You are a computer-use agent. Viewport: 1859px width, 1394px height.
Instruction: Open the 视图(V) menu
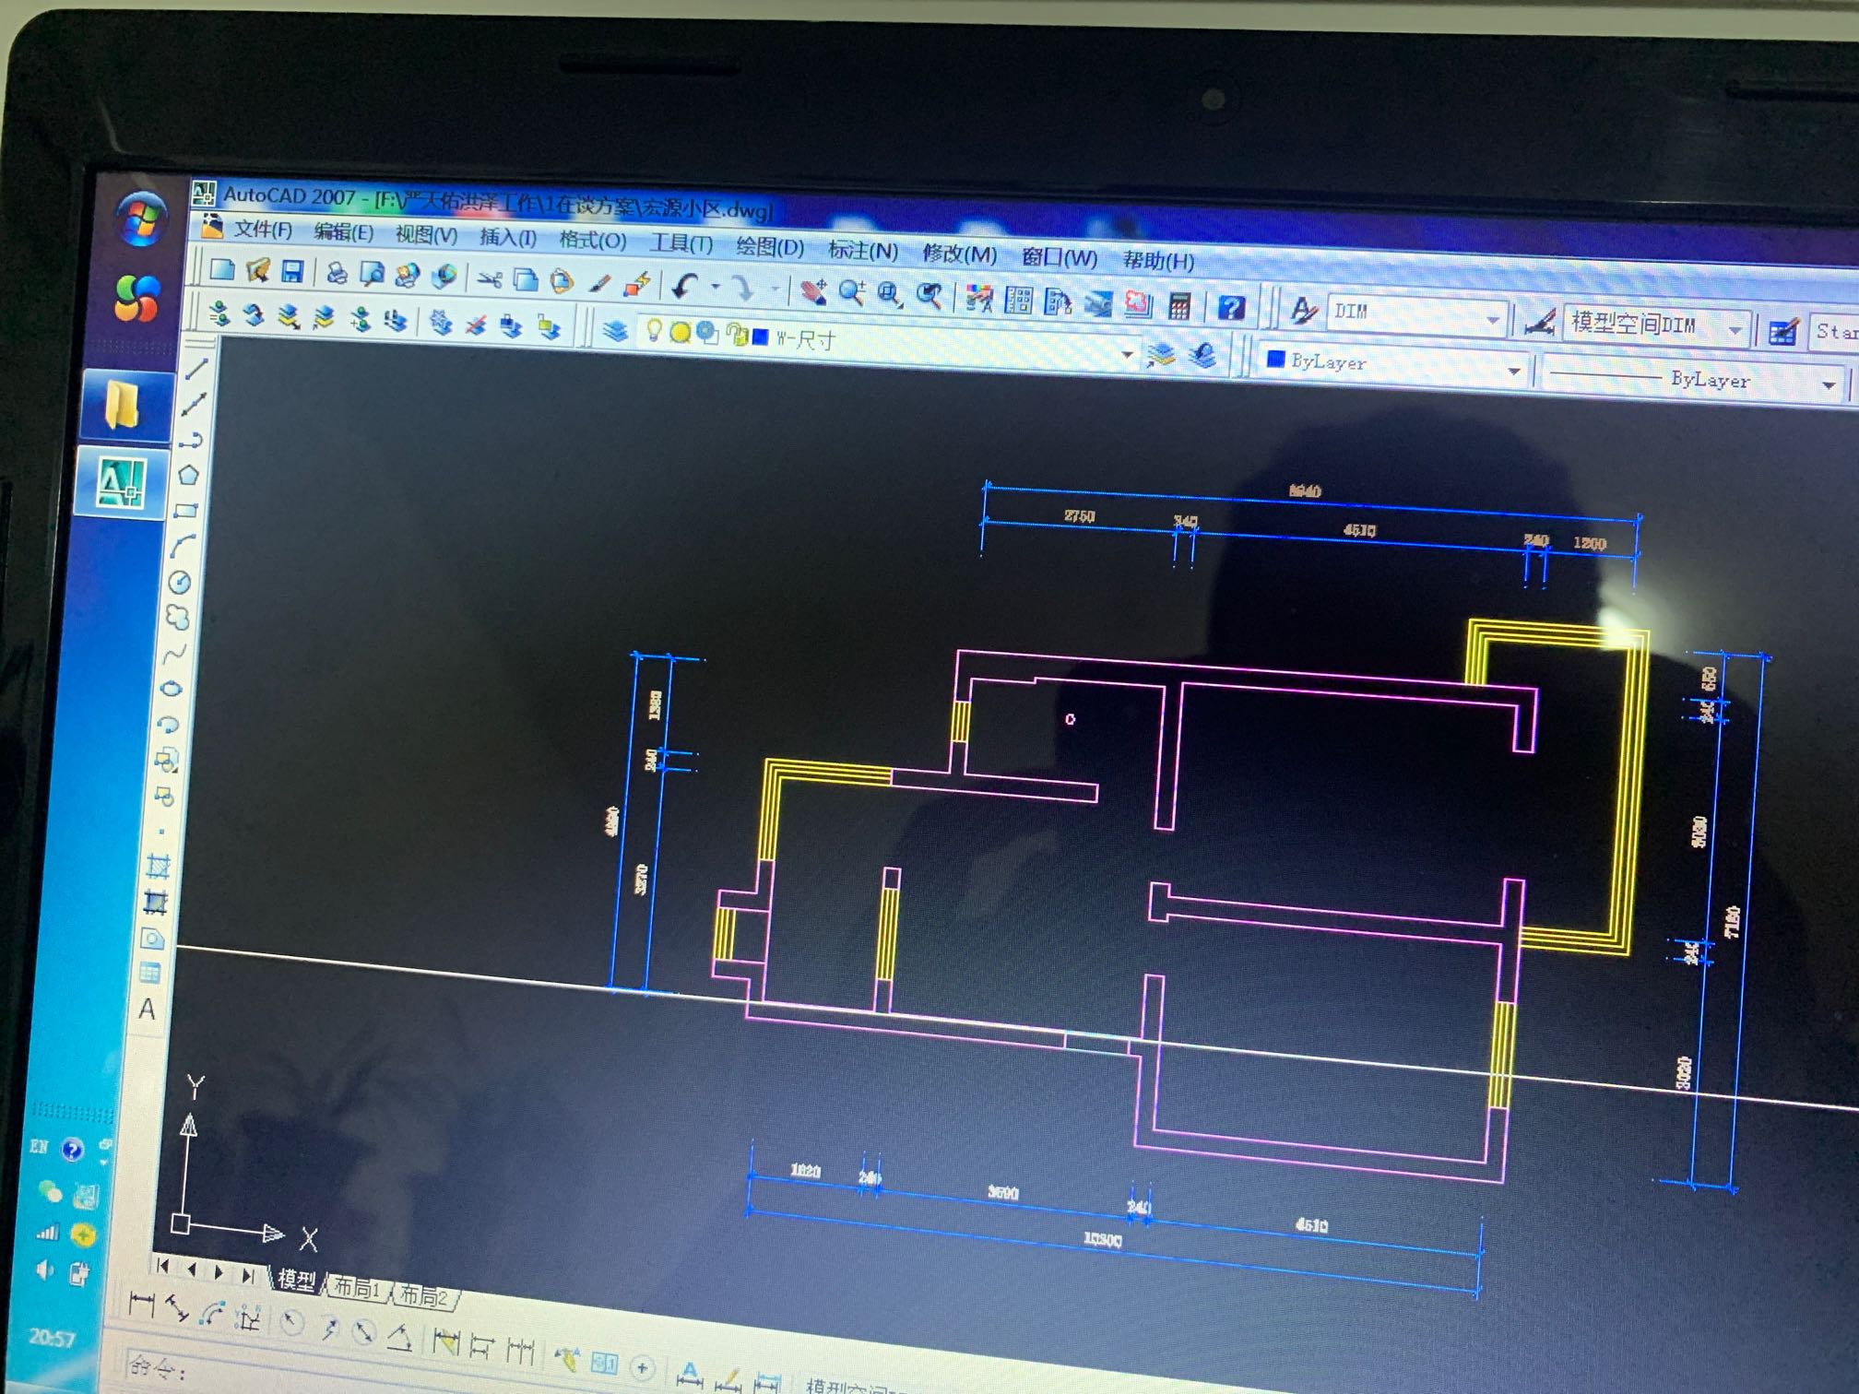pyautogui.click(x=426, y=234)
